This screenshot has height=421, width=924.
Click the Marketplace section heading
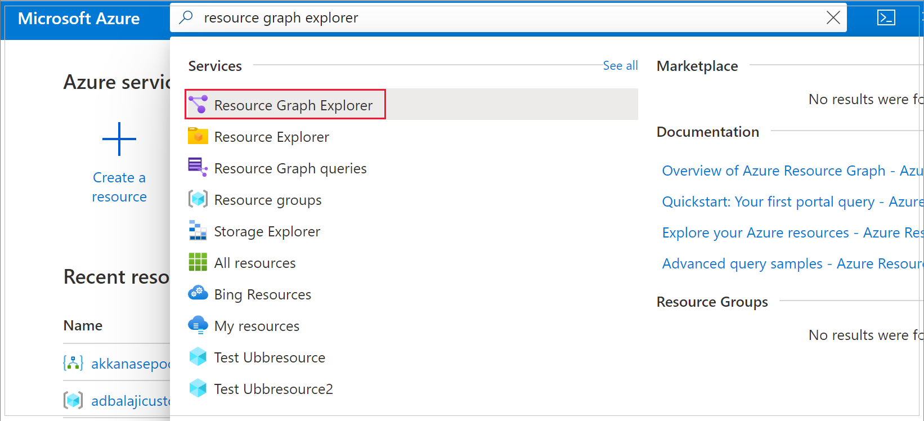click(697, 66)
